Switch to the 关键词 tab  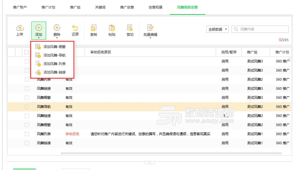point(100,7)
